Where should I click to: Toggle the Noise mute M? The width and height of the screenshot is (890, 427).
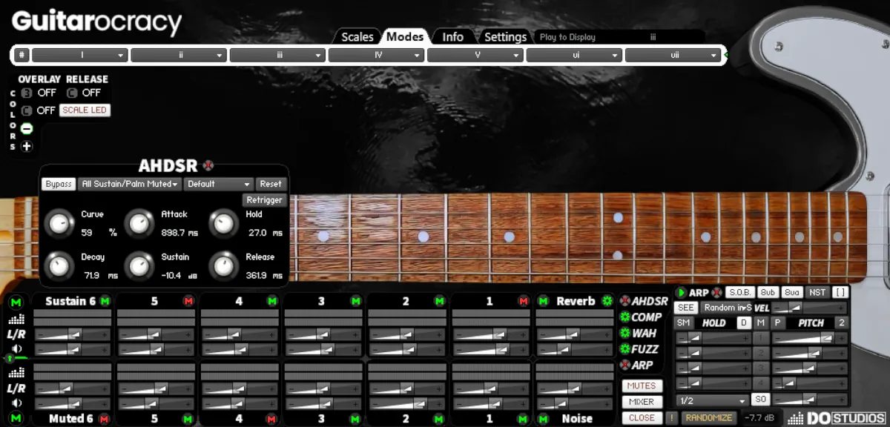[544, 419]
